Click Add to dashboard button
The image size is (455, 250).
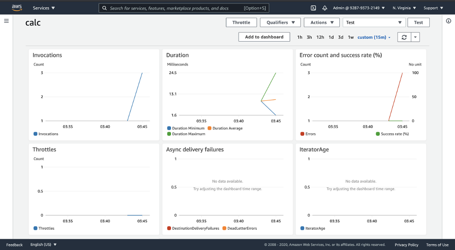pyautogui.click(x=264, y=37)
